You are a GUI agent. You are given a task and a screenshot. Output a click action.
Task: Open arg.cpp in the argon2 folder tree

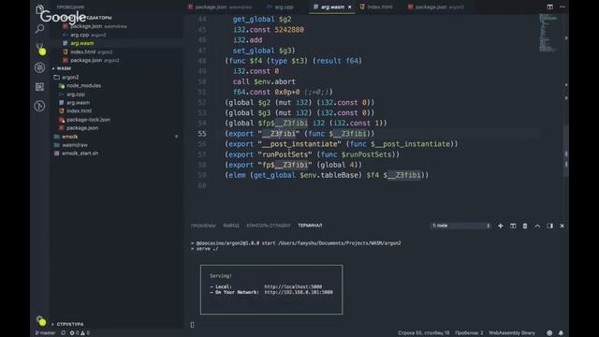coord(76,94)
